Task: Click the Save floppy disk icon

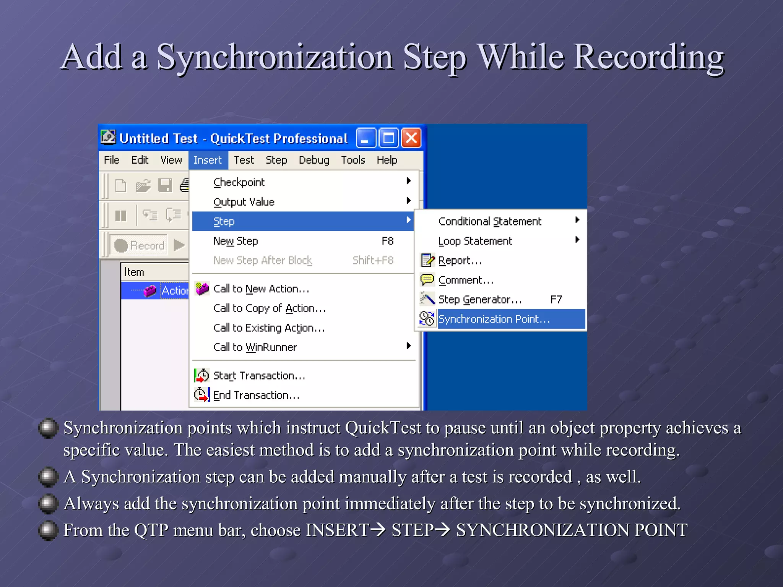Action: 165,186
